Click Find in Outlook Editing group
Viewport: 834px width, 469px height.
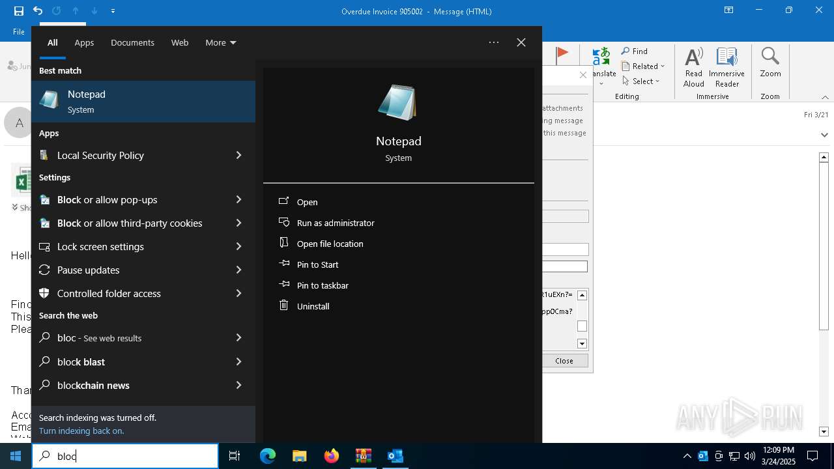point(635,51)
